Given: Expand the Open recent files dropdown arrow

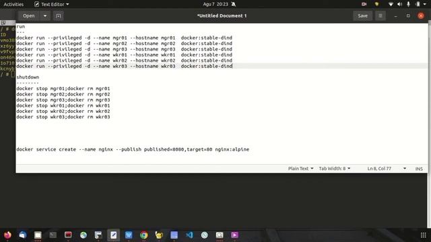Looking at the screenshot, I should [45, 16].
